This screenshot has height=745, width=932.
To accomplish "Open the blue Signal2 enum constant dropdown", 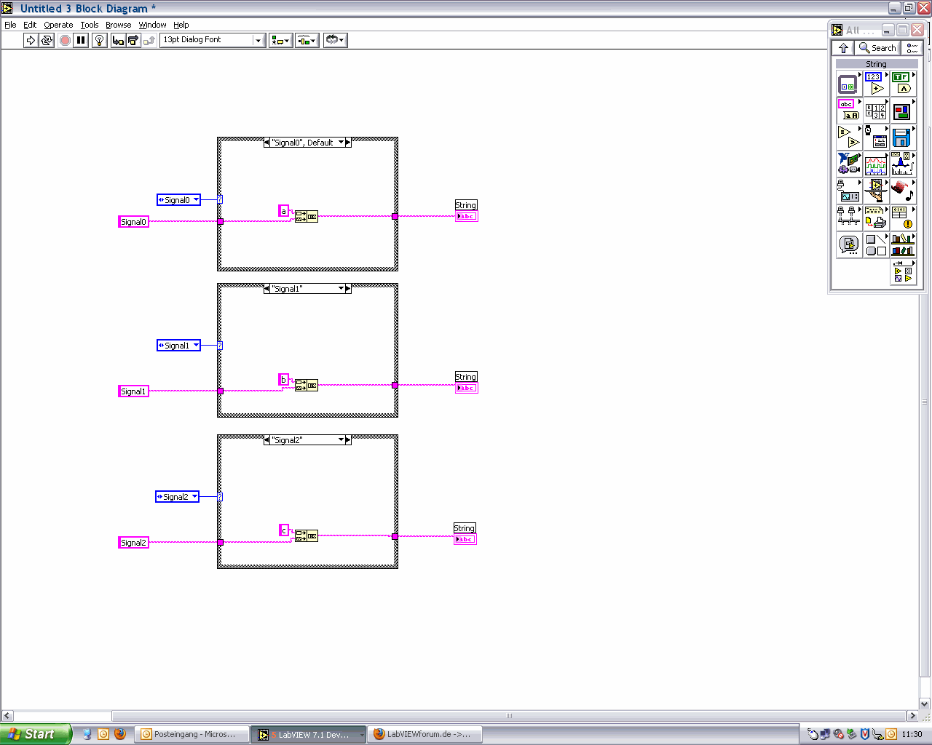I will coord(194,497).
